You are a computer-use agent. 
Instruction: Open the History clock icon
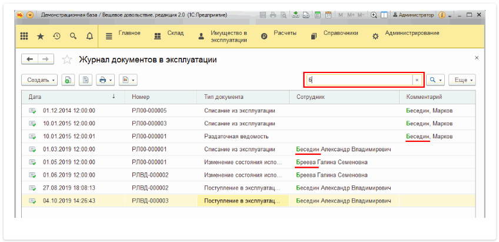[x=56, y=37]
